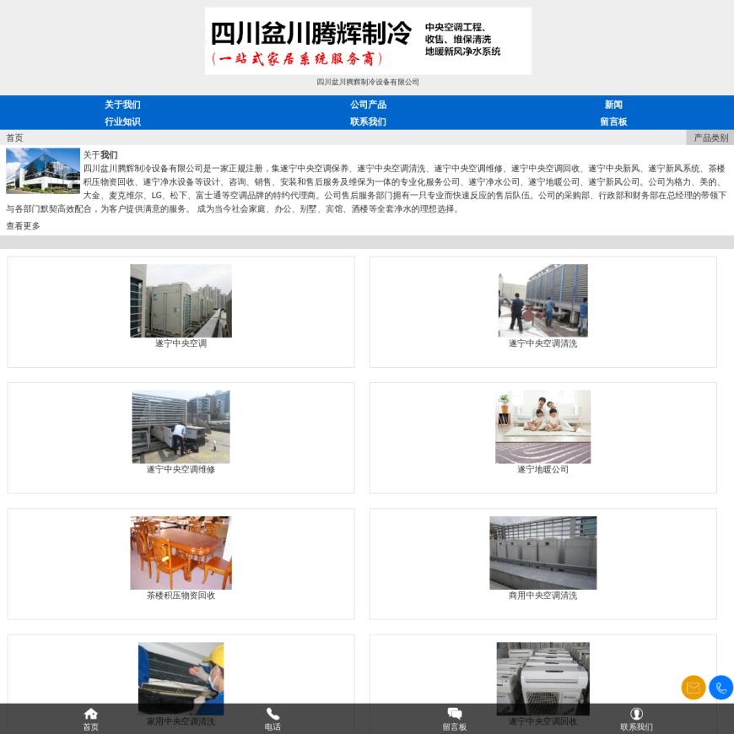Click the 商用中央空调清洗 caption link
The height and width of the screenshot is (734, 734).
[543, 595]
